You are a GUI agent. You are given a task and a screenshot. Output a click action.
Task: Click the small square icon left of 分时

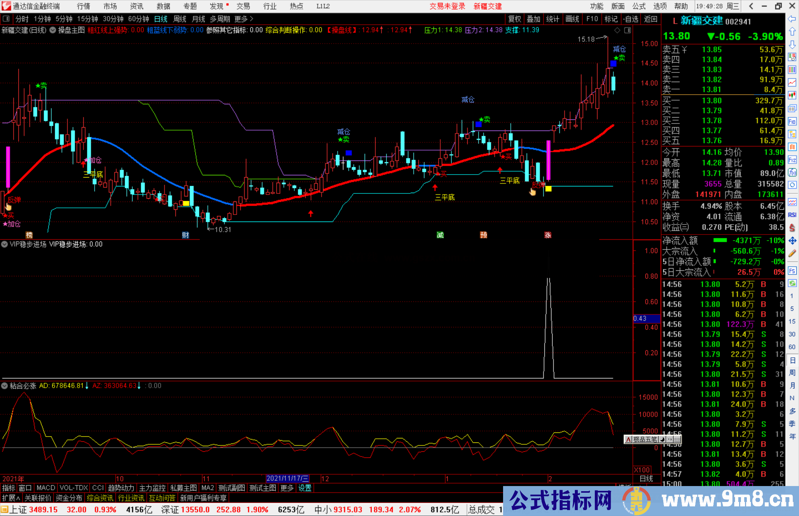click(x=6, y=19)
